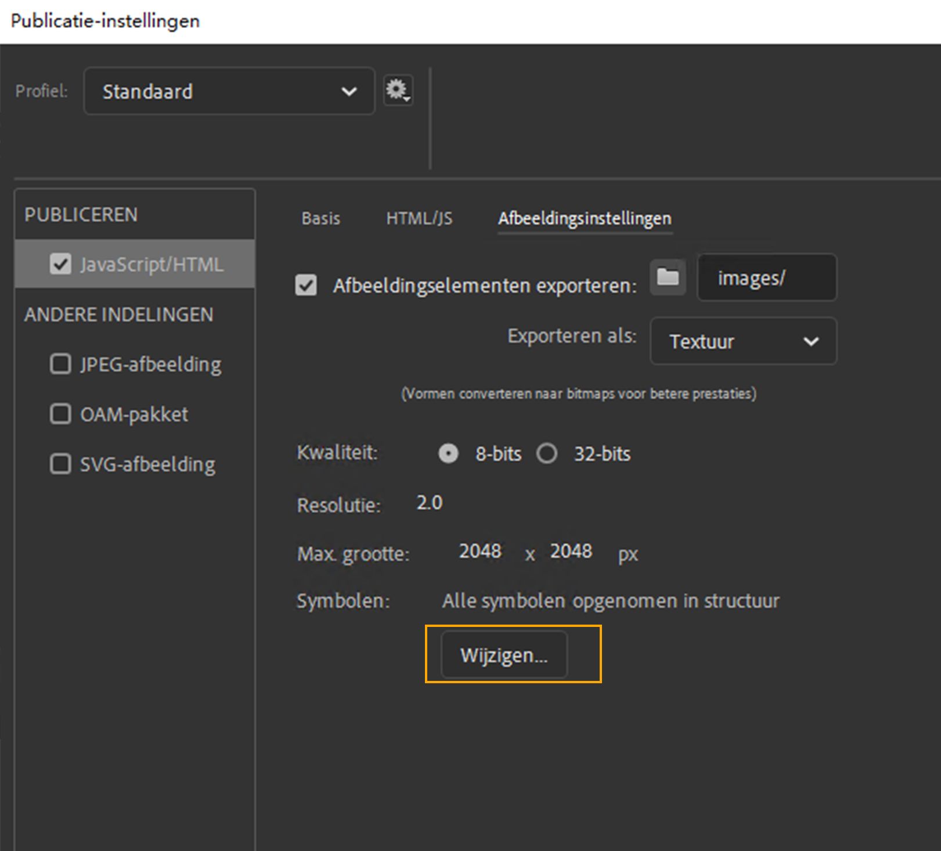Image resolution: width=941 pixels, height=851 pixels.
Task: Click the folder browse icon for images
Action: tap(668, 277)
